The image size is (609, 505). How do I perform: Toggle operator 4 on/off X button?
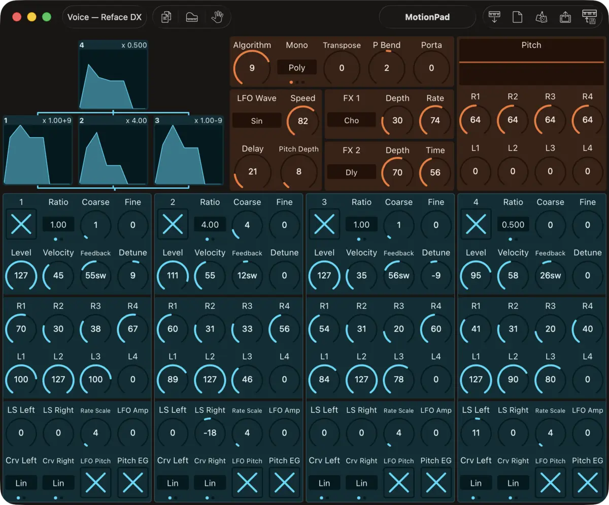476,224
